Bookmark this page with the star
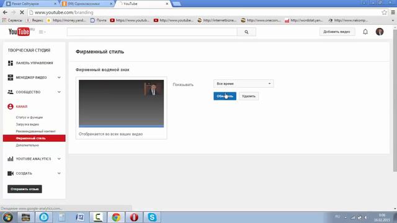 tap(384, 12)
